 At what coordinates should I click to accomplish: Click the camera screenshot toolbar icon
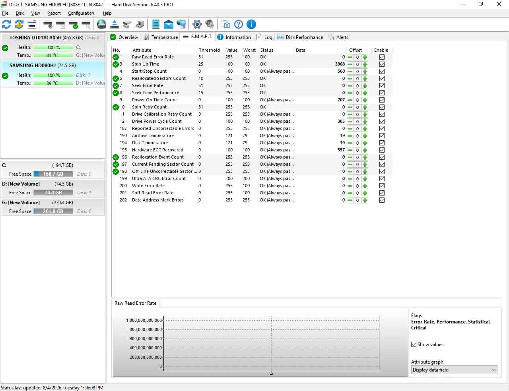click(x=226, y=24)
